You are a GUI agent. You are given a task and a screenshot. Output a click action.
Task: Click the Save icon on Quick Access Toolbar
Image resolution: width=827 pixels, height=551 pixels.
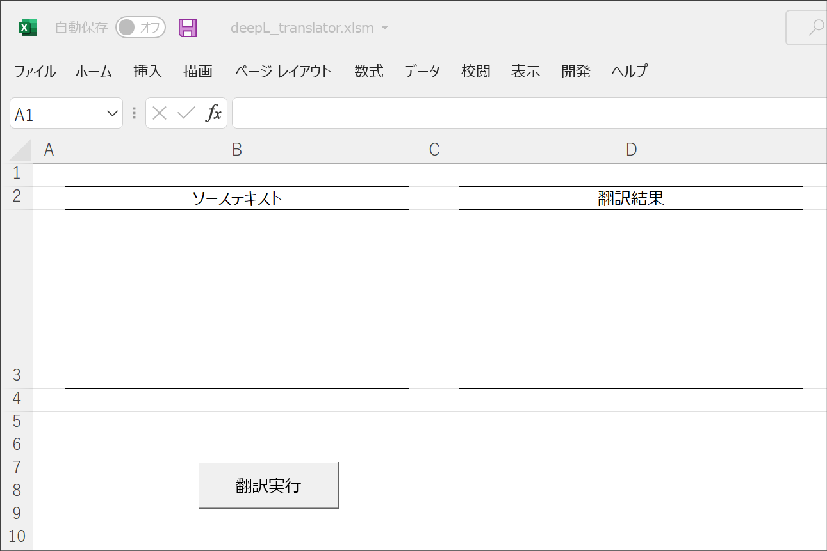click(x=188, y=27)
